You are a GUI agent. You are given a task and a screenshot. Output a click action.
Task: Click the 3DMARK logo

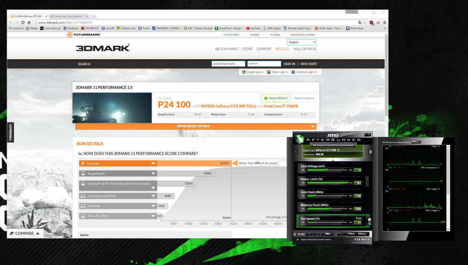(x=103, y=48)
